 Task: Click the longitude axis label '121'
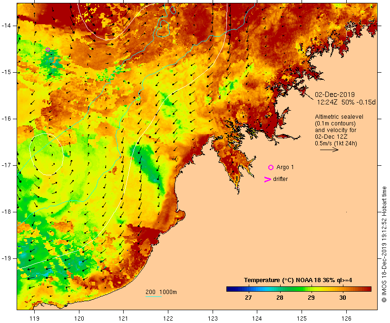tap(124, 319)
